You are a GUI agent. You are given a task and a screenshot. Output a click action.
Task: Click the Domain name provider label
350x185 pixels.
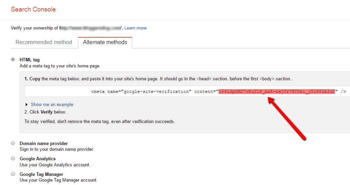pos(44,143)
